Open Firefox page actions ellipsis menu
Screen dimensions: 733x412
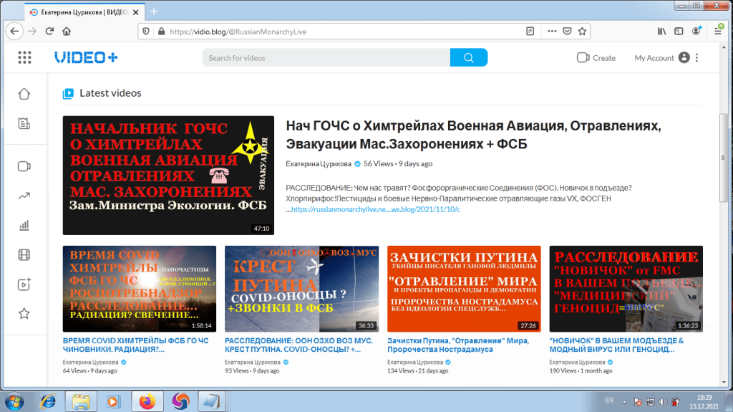click(551, 32)
